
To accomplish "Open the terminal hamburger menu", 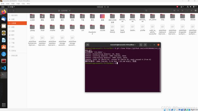I will point(145,45).
